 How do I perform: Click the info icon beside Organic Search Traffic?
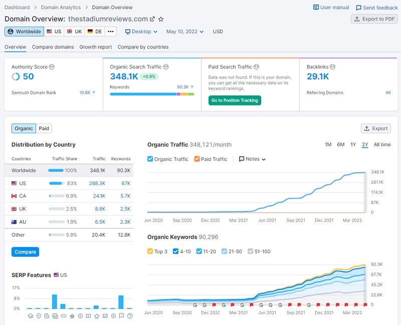(166, 67)
